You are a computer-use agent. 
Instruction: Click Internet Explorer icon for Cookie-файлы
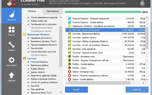point(69,22)
